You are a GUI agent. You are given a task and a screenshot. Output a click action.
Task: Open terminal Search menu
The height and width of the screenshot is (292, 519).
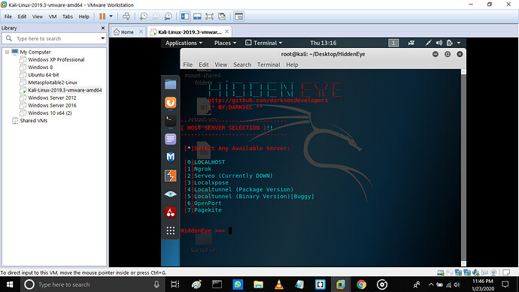click(242, 65)
